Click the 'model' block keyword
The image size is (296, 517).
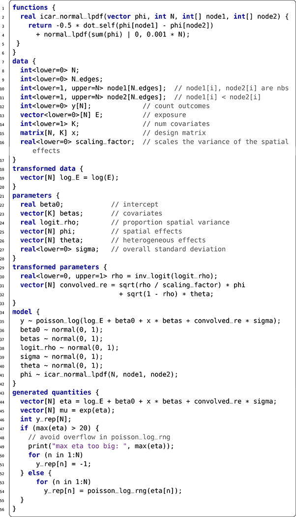[22, 312]
